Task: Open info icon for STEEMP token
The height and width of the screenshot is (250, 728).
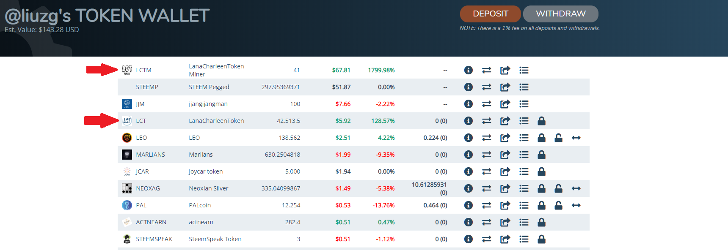Action: click(x=468, y=87)
